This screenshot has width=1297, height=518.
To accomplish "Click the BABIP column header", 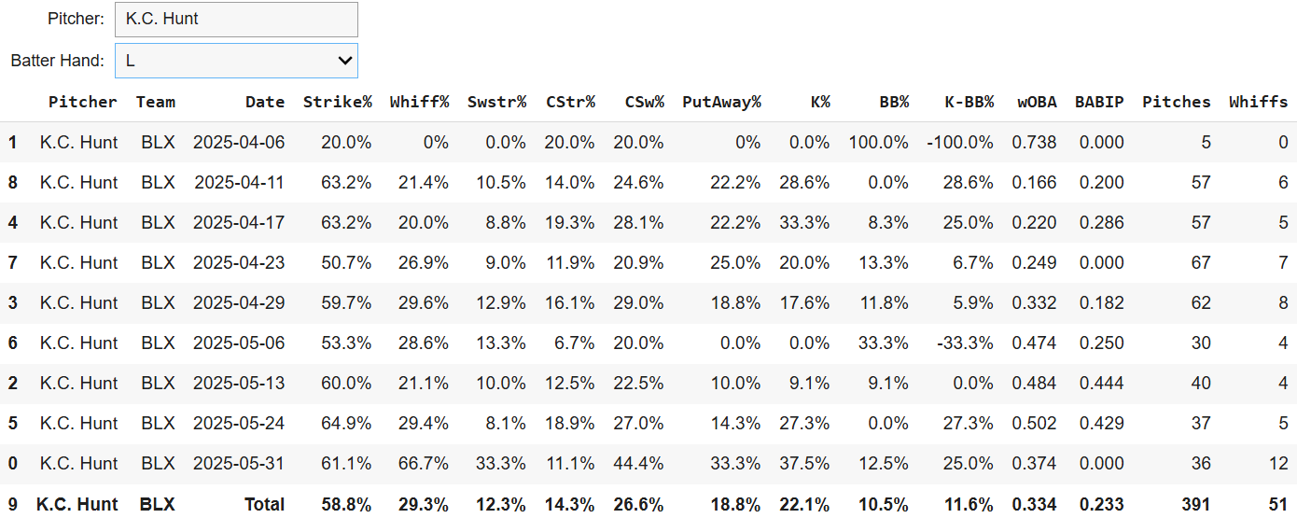I will 1099,102.
